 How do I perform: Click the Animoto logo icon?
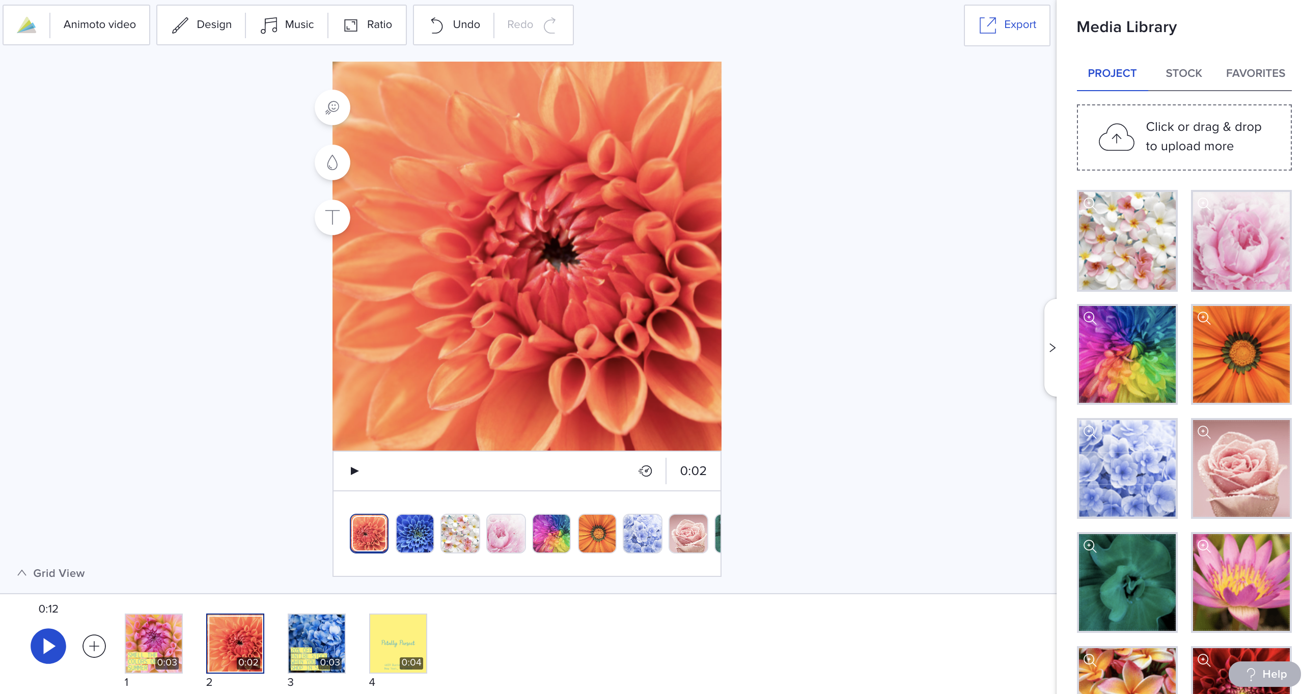coord(26,25)
